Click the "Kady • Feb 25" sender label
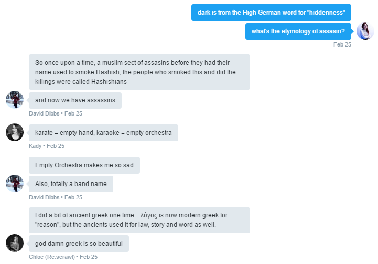Screen dimensions: 378x264 coord(47,146)
